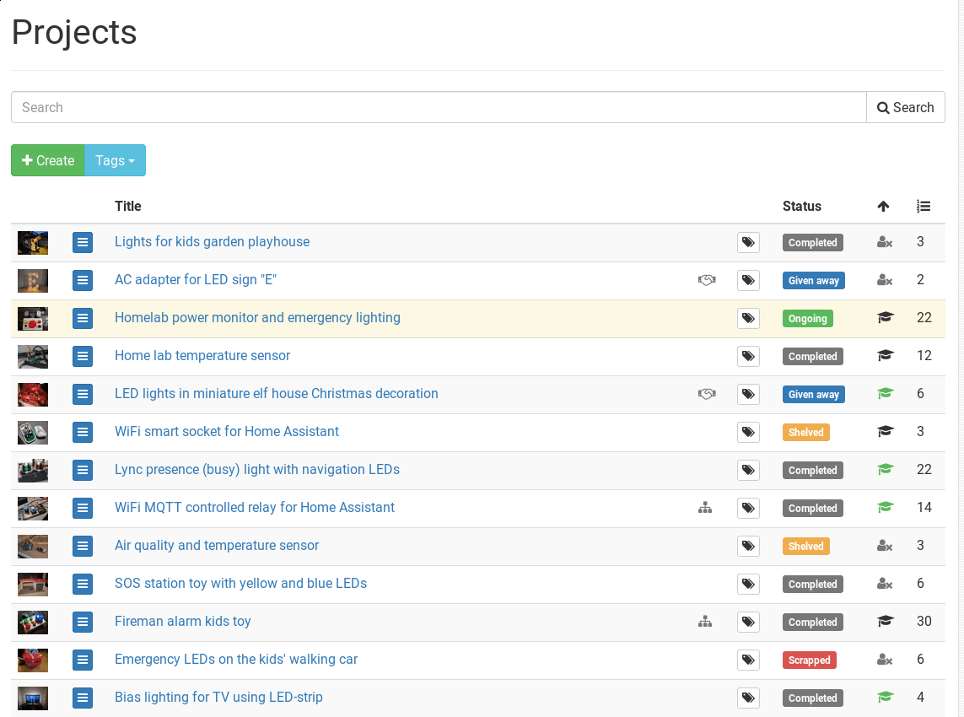Focus the Search input field
Viewport: 964px width, 717px height.
coord(439,108)
